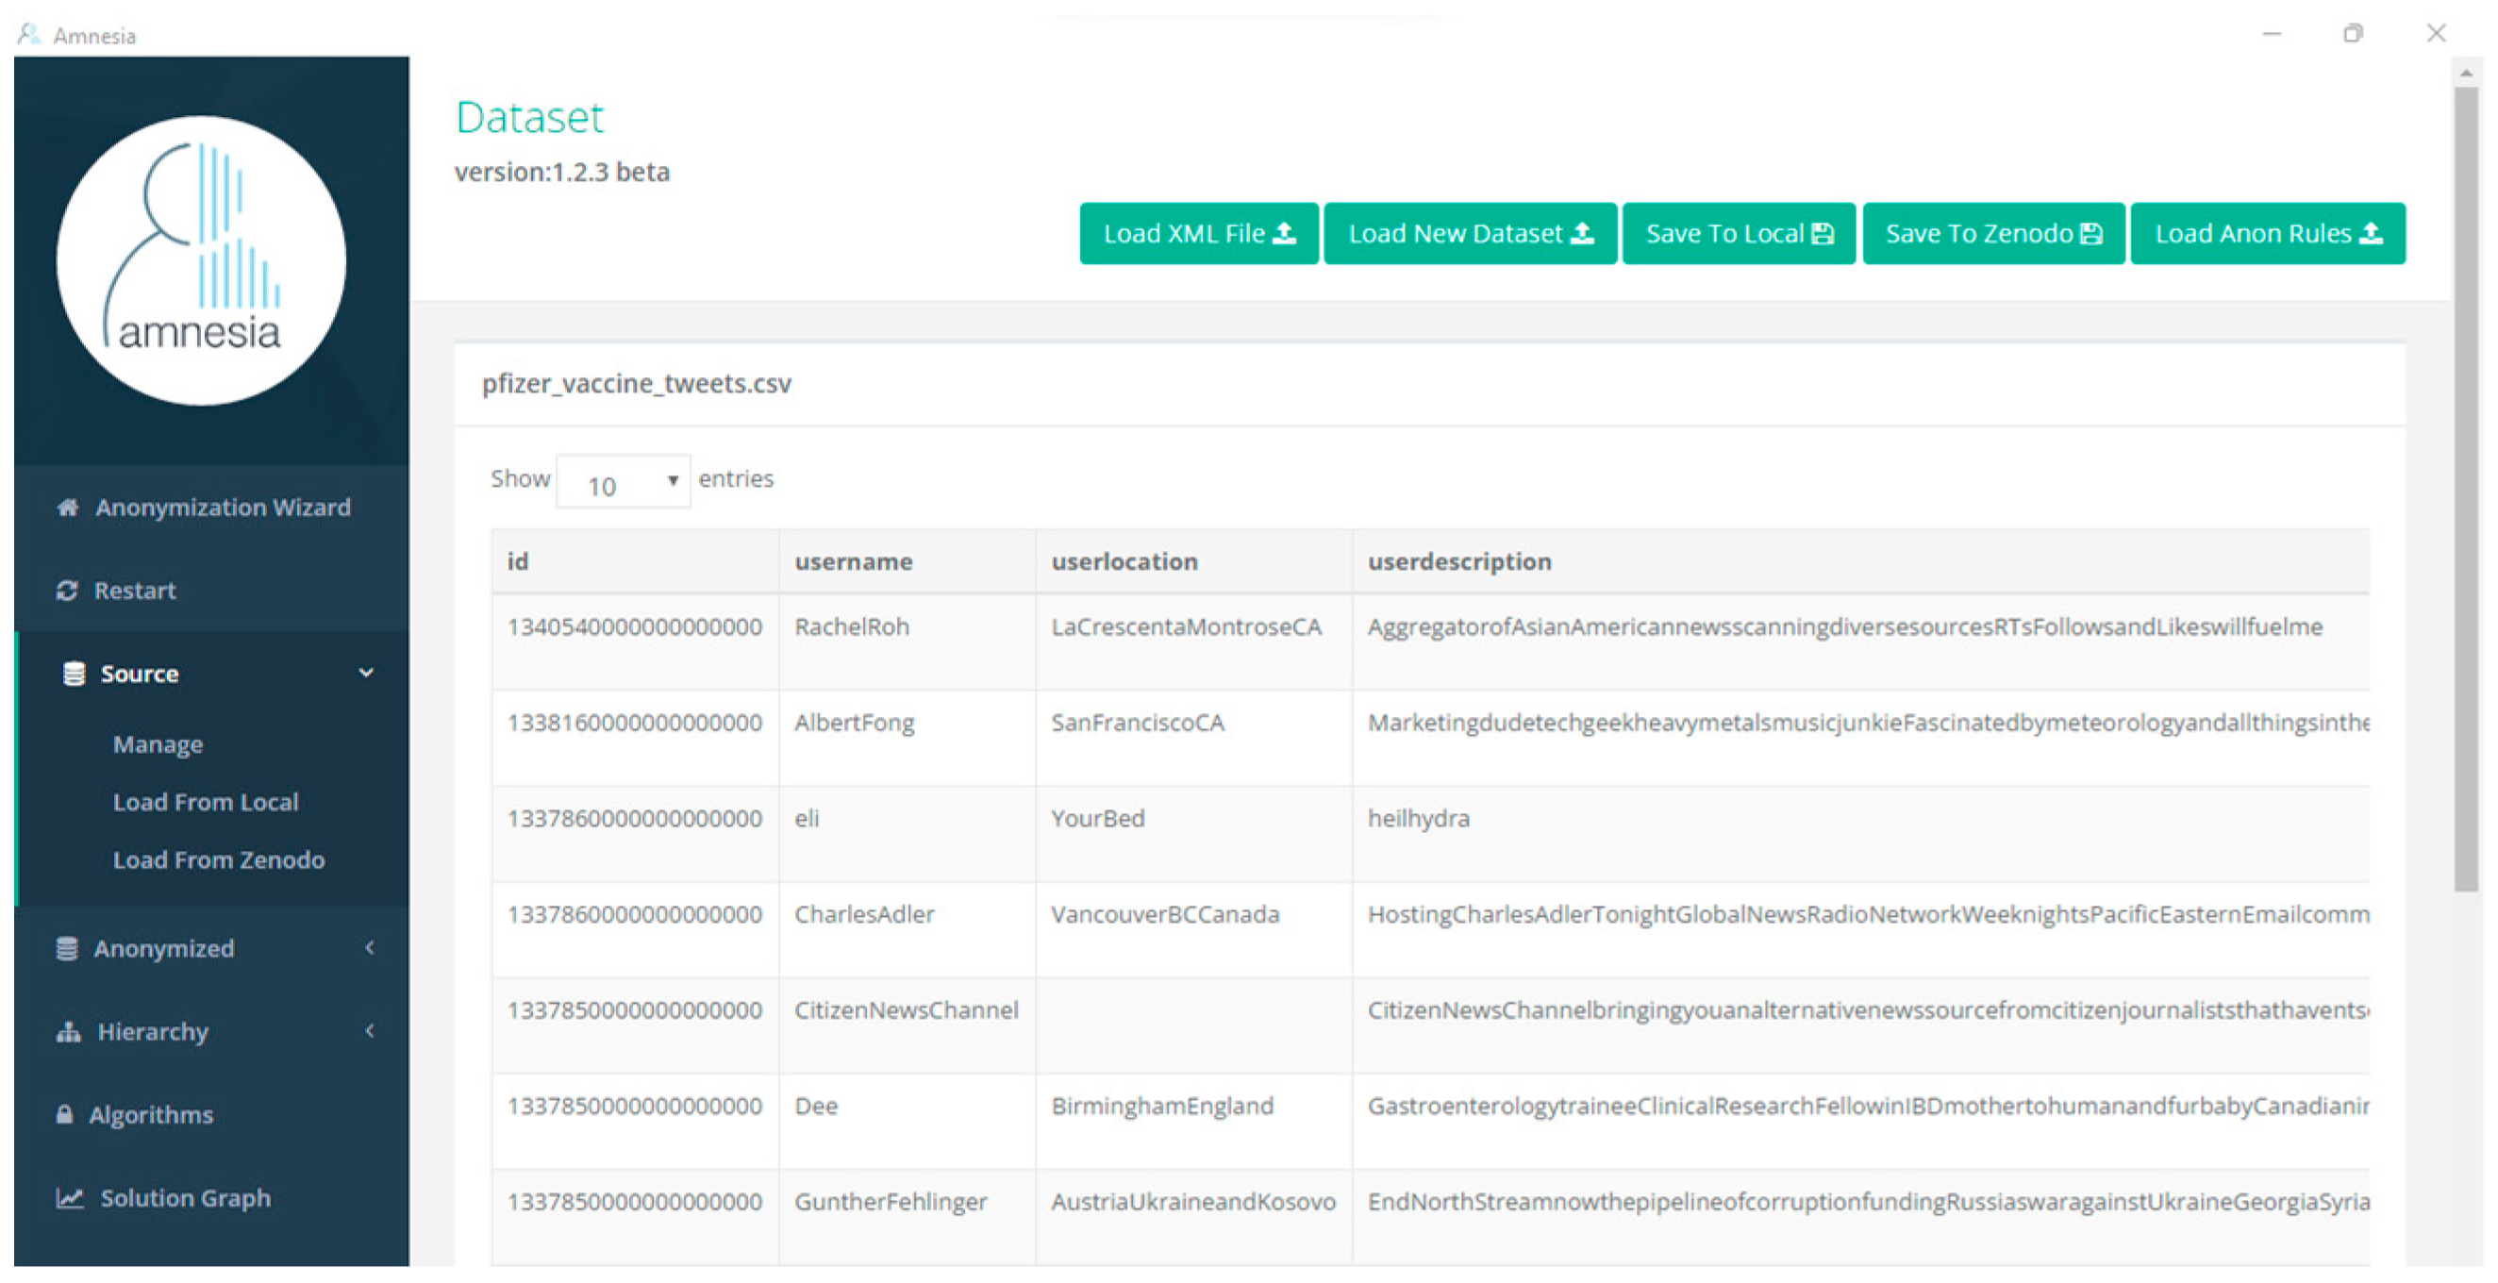Click the Save To Zenodo button
This screenshot has height=1283, width=2498.
pos(1992,234)
